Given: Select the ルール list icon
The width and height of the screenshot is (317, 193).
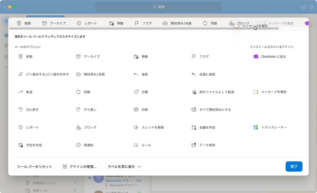Looking at the screenshot, I should click(x=136, y=145).
